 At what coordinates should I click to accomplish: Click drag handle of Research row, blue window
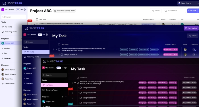54,49
